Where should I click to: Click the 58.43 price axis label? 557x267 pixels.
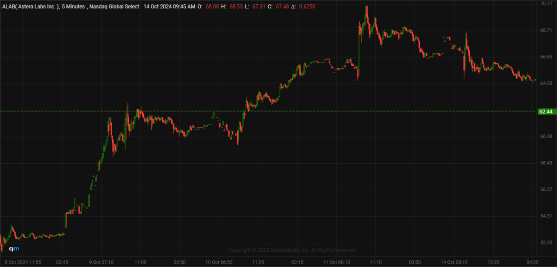[x=546, y=163]
